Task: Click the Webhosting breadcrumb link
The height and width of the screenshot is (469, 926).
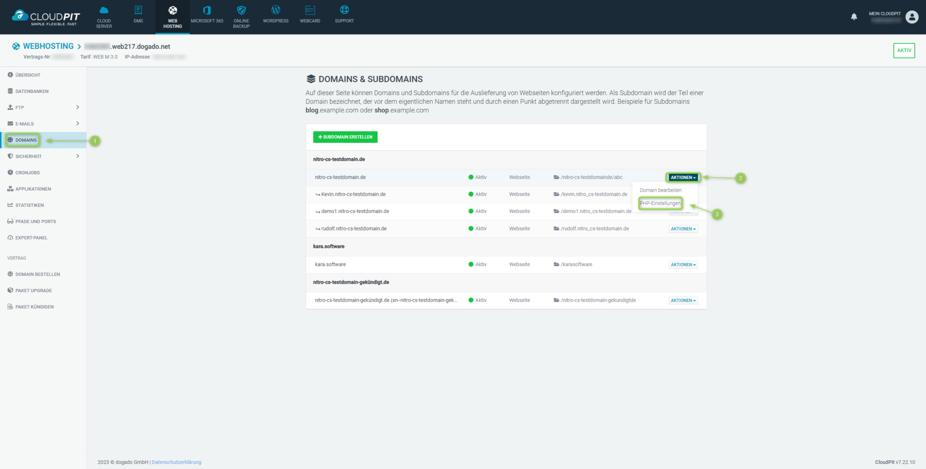Action: [x=48, y=46]
